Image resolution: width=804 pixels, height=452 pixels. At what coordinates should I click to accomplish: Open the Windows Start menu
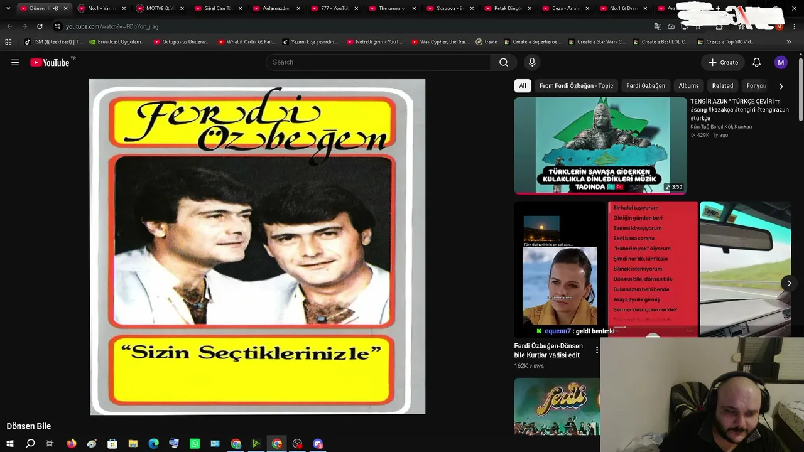point(9,444)
